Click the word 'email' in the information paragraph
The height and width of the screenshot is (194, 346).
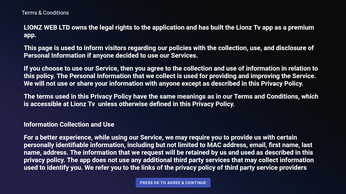point(258,145)
